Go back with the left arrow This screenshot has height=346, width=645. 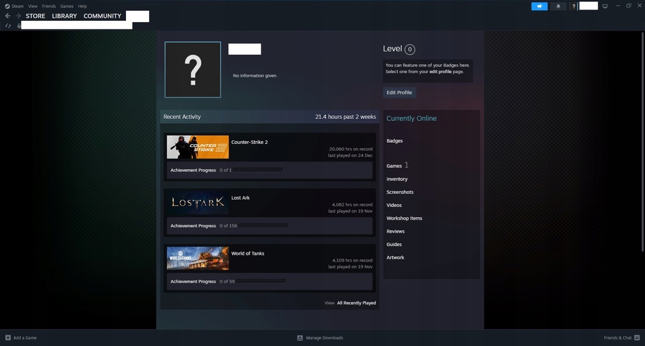click(x=8, y=16)
